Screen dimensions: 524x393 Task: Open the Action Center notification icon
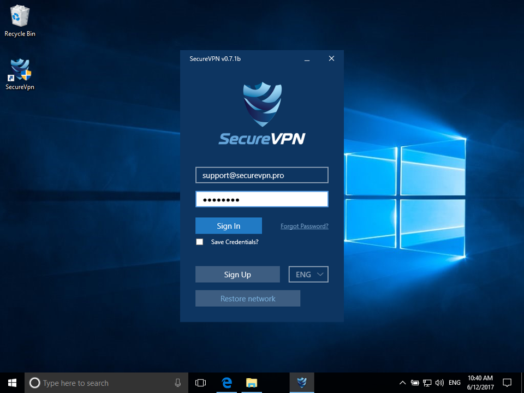507,383
